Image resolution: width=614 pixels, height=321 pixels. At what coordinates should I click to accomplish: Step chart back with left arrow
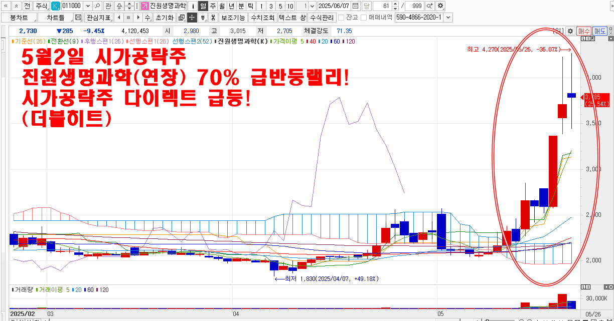click(118, 18)
